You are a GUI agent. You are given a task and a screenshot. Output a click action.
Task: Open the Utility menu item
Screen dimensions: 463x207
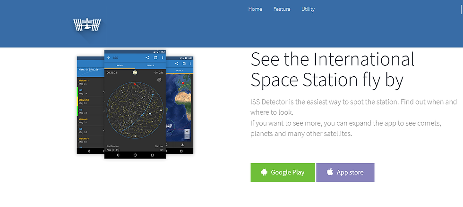pyautogui.click(x=308, y=9)
